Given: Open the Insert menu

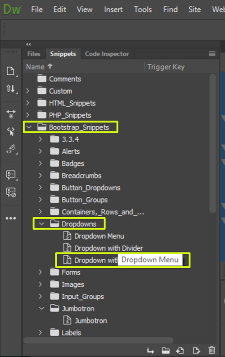Looking at the screenshot, I should (x=113, y=9).
